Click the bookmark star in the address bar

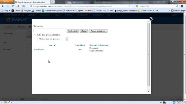coord(129,6)
